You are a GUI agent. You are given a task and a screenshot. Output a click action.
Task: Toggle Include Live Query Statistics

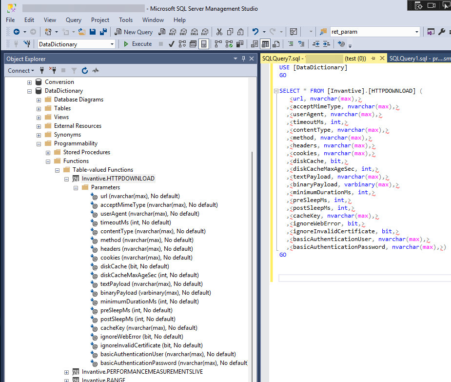pos(229,44)
